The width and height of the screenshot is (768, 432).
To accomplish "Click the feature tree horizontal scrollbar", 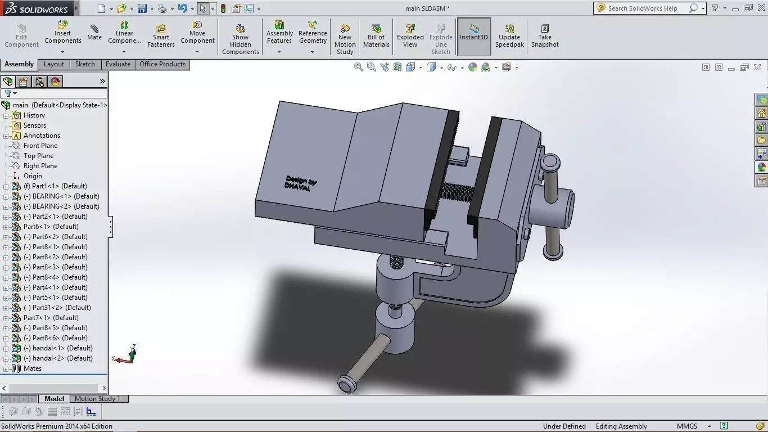I will (x=54, y=388).
